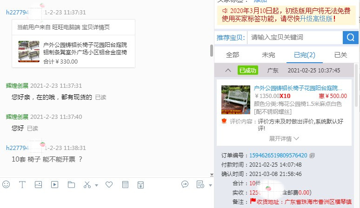Click the send image icon
The image size is (360, 208).
click(x=38, y=184)
